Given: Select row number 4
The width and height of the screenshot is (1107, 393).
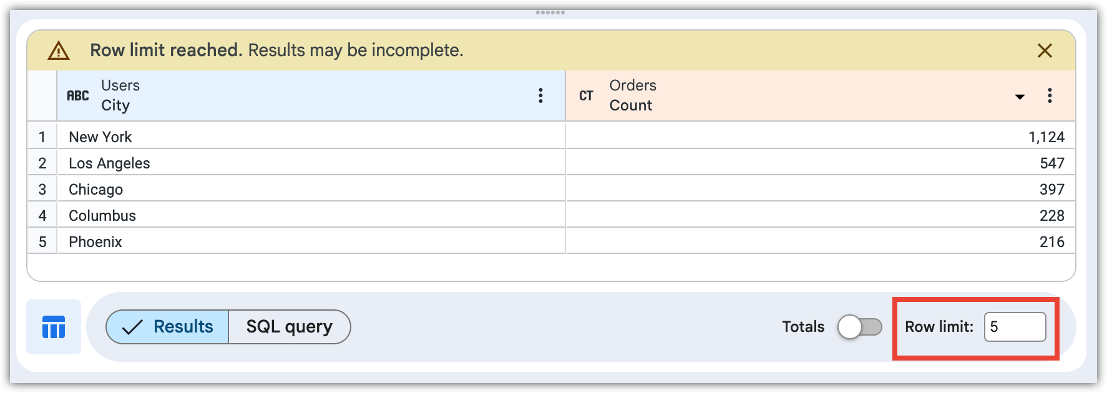Looking at the screenshot, I should point(42,215).
